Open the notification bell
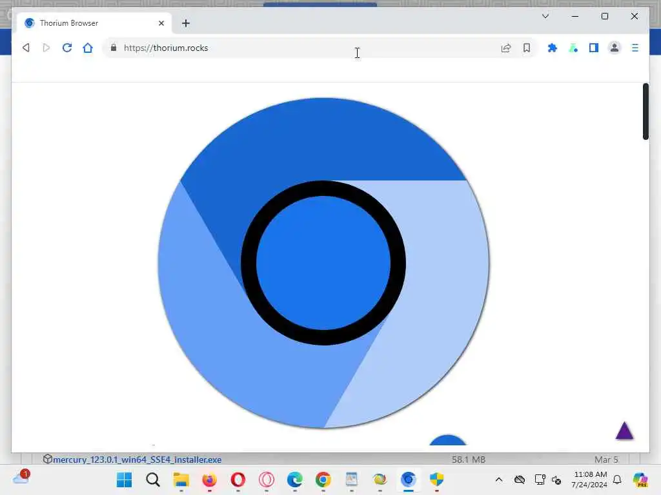 coord(617,480)
